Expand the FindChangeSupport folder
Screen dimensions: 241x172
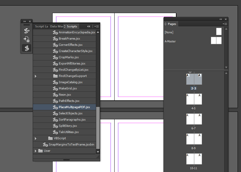[36, 76]
